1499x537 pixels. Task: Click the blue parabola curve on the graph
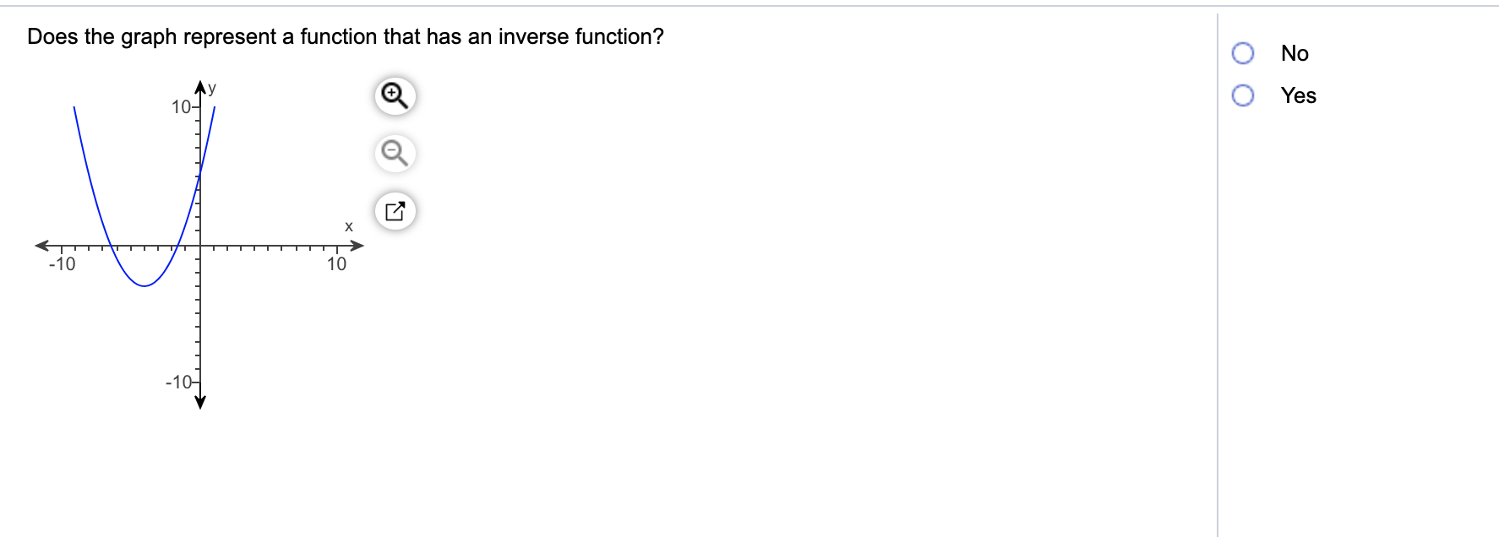coord(144,287)
